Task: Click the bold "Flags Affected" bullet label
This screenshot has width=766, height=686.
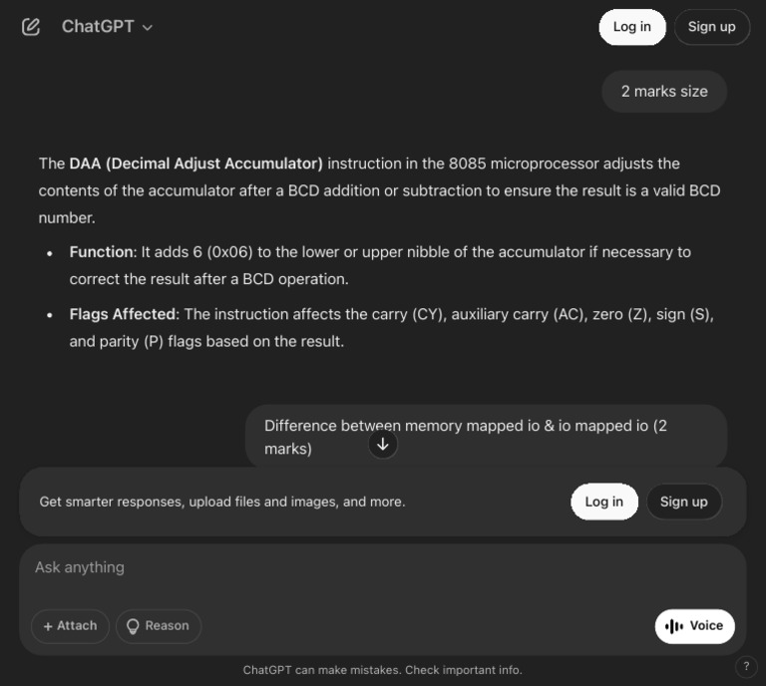Action: pyautogui.click(x=122, y=314)
